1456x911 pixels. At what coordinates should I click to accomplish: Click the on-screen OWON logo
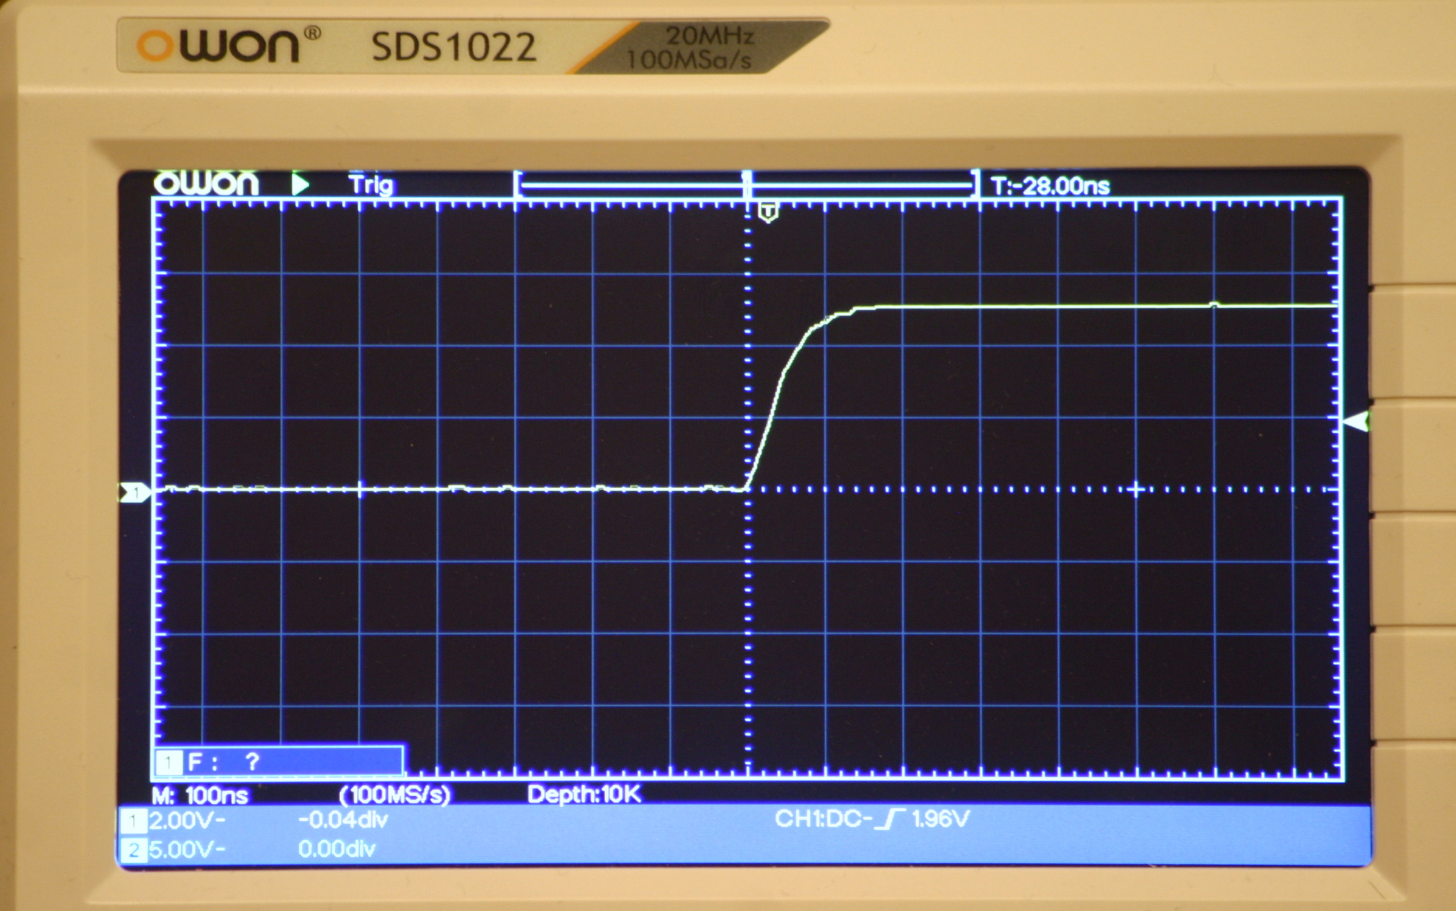pyautogui.click(x=207, y=184)
